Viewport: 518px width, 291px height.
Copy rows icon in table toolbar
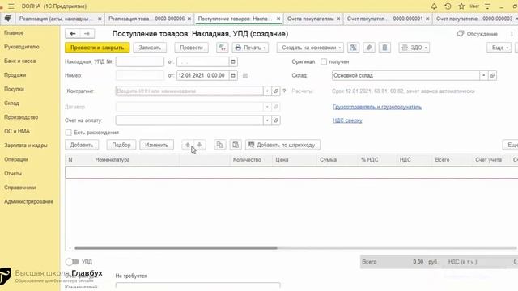pyautogui.click(x=219, y=145)
